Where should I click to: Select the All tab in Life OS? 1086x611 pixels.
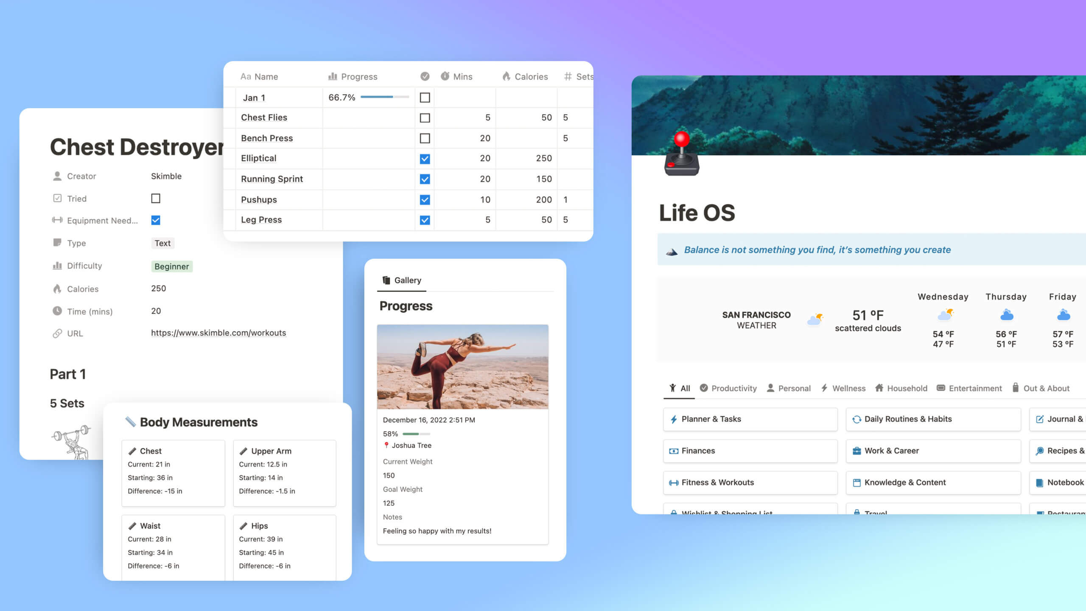coord(680,387)
